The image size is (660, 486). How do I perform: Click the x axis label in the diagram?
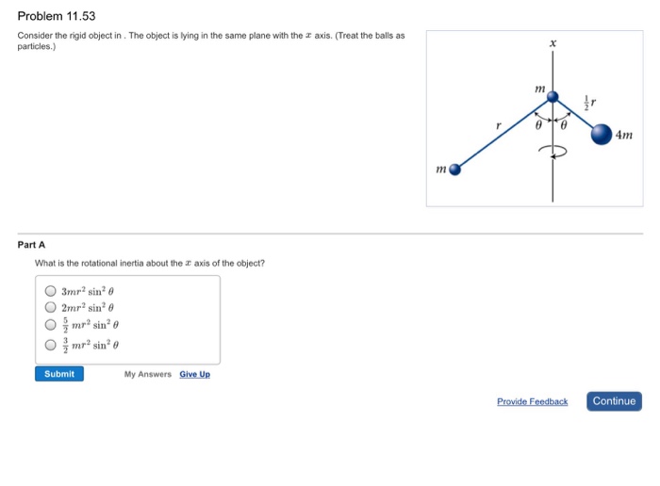pyautogui.click(x=553, y=43)
